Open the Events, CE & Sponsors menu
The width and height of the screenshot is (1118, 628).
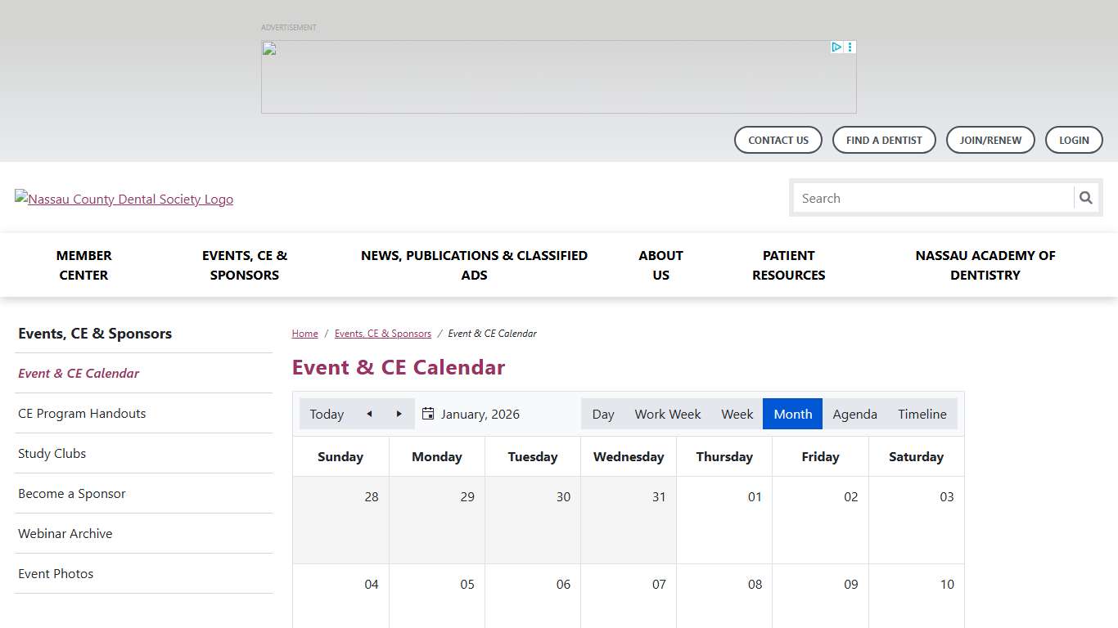pos(244,265)
